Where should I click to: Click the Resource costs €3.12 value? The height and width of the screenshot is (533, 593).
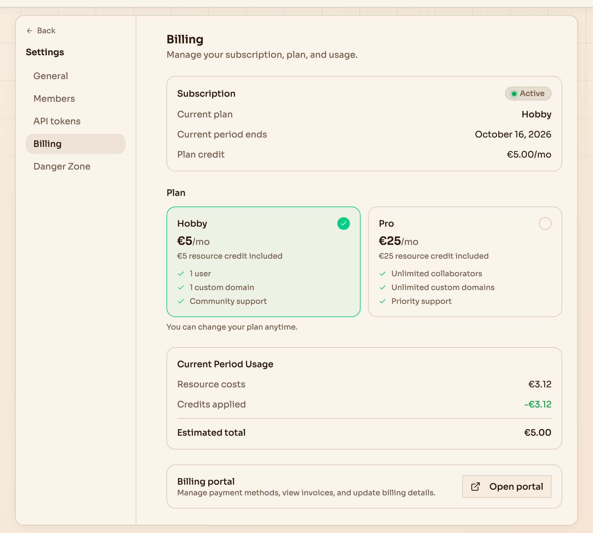pyautogui.click(x=540, y=384)
